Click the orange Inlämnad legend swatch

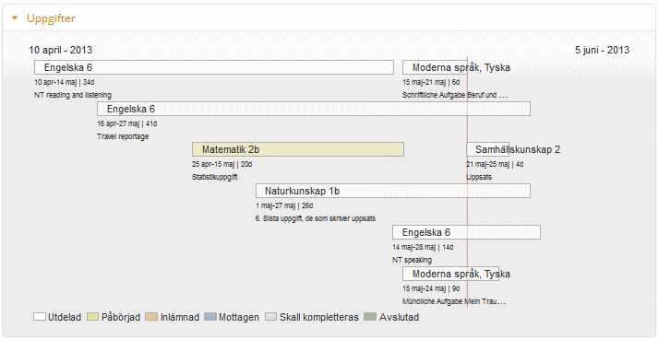[x=151, y=317]
